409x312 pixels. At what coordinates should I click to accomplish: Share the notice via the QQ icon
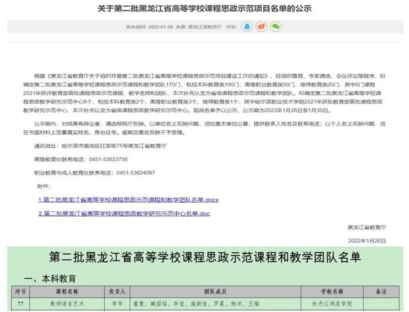pyautogui.click(x=247, y=27)
